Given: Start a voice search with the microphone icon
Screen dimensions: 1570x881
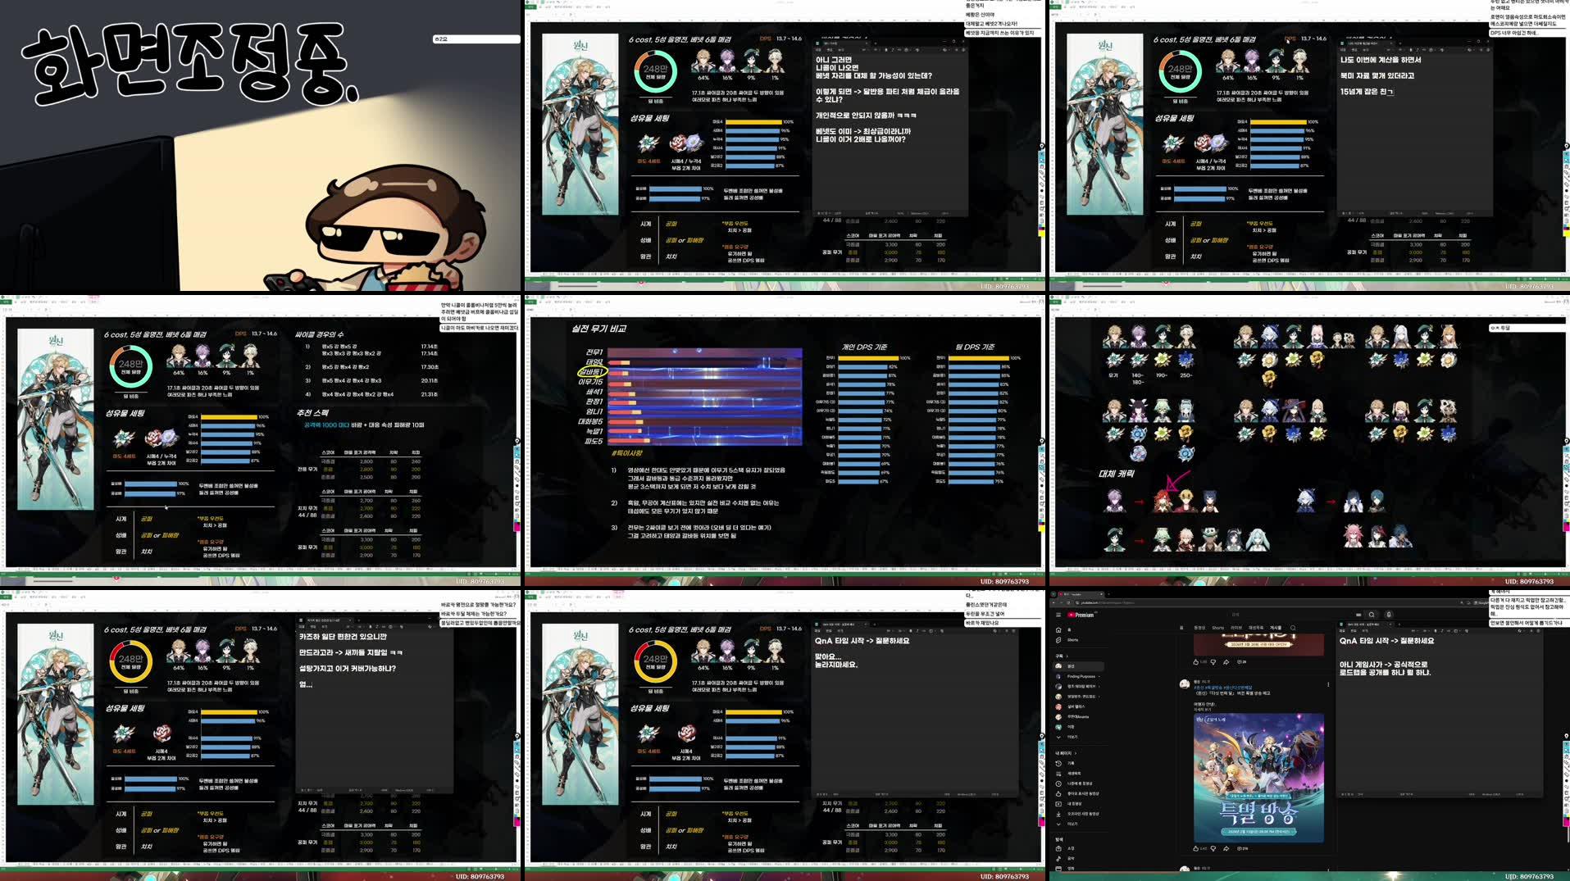Looking at the screenshot, I should 1389,615.
